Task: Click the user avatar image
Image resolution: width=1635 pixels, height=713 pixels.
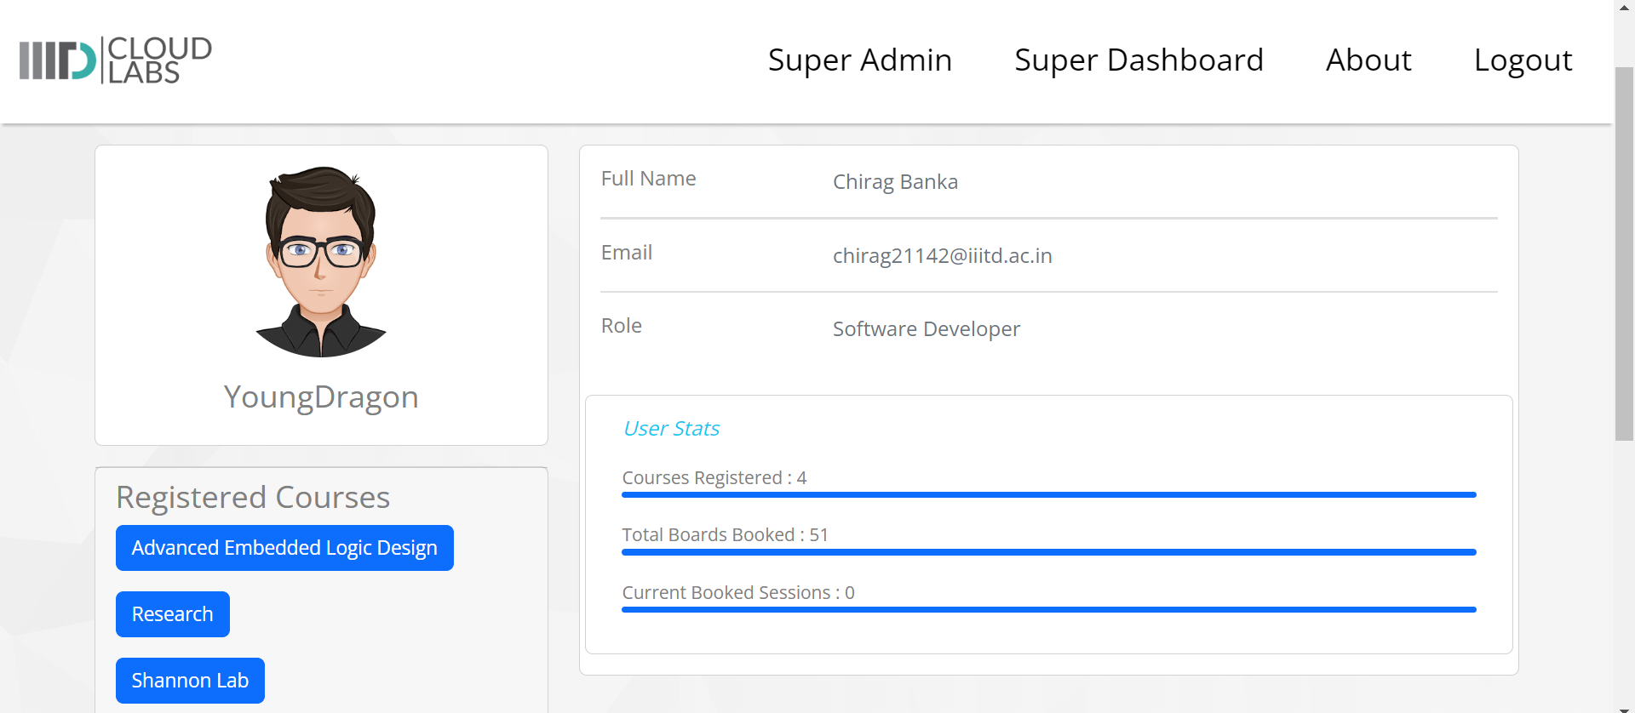Action: point(321,261)
